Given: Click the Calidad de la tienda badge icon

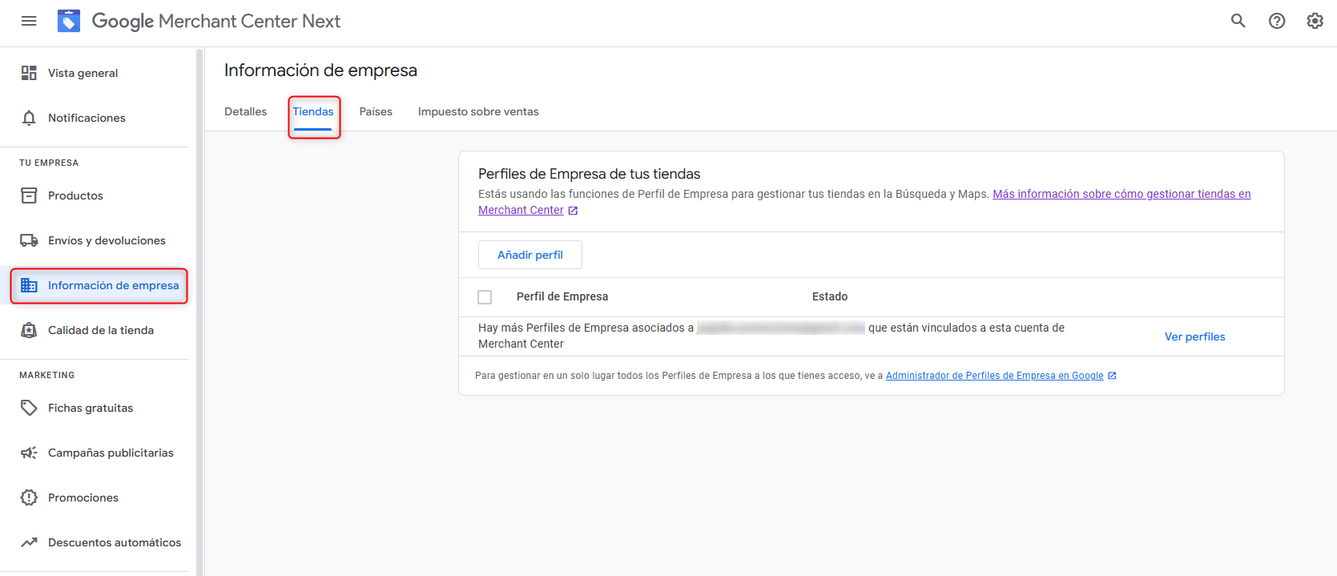Looking at the screenshot, I should pyautogui.click(x=29, y=330).
